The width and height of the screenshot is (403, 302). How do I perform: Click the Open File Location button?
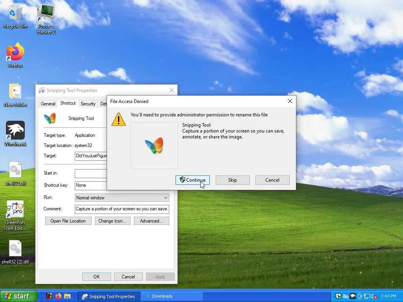[68, 221]
